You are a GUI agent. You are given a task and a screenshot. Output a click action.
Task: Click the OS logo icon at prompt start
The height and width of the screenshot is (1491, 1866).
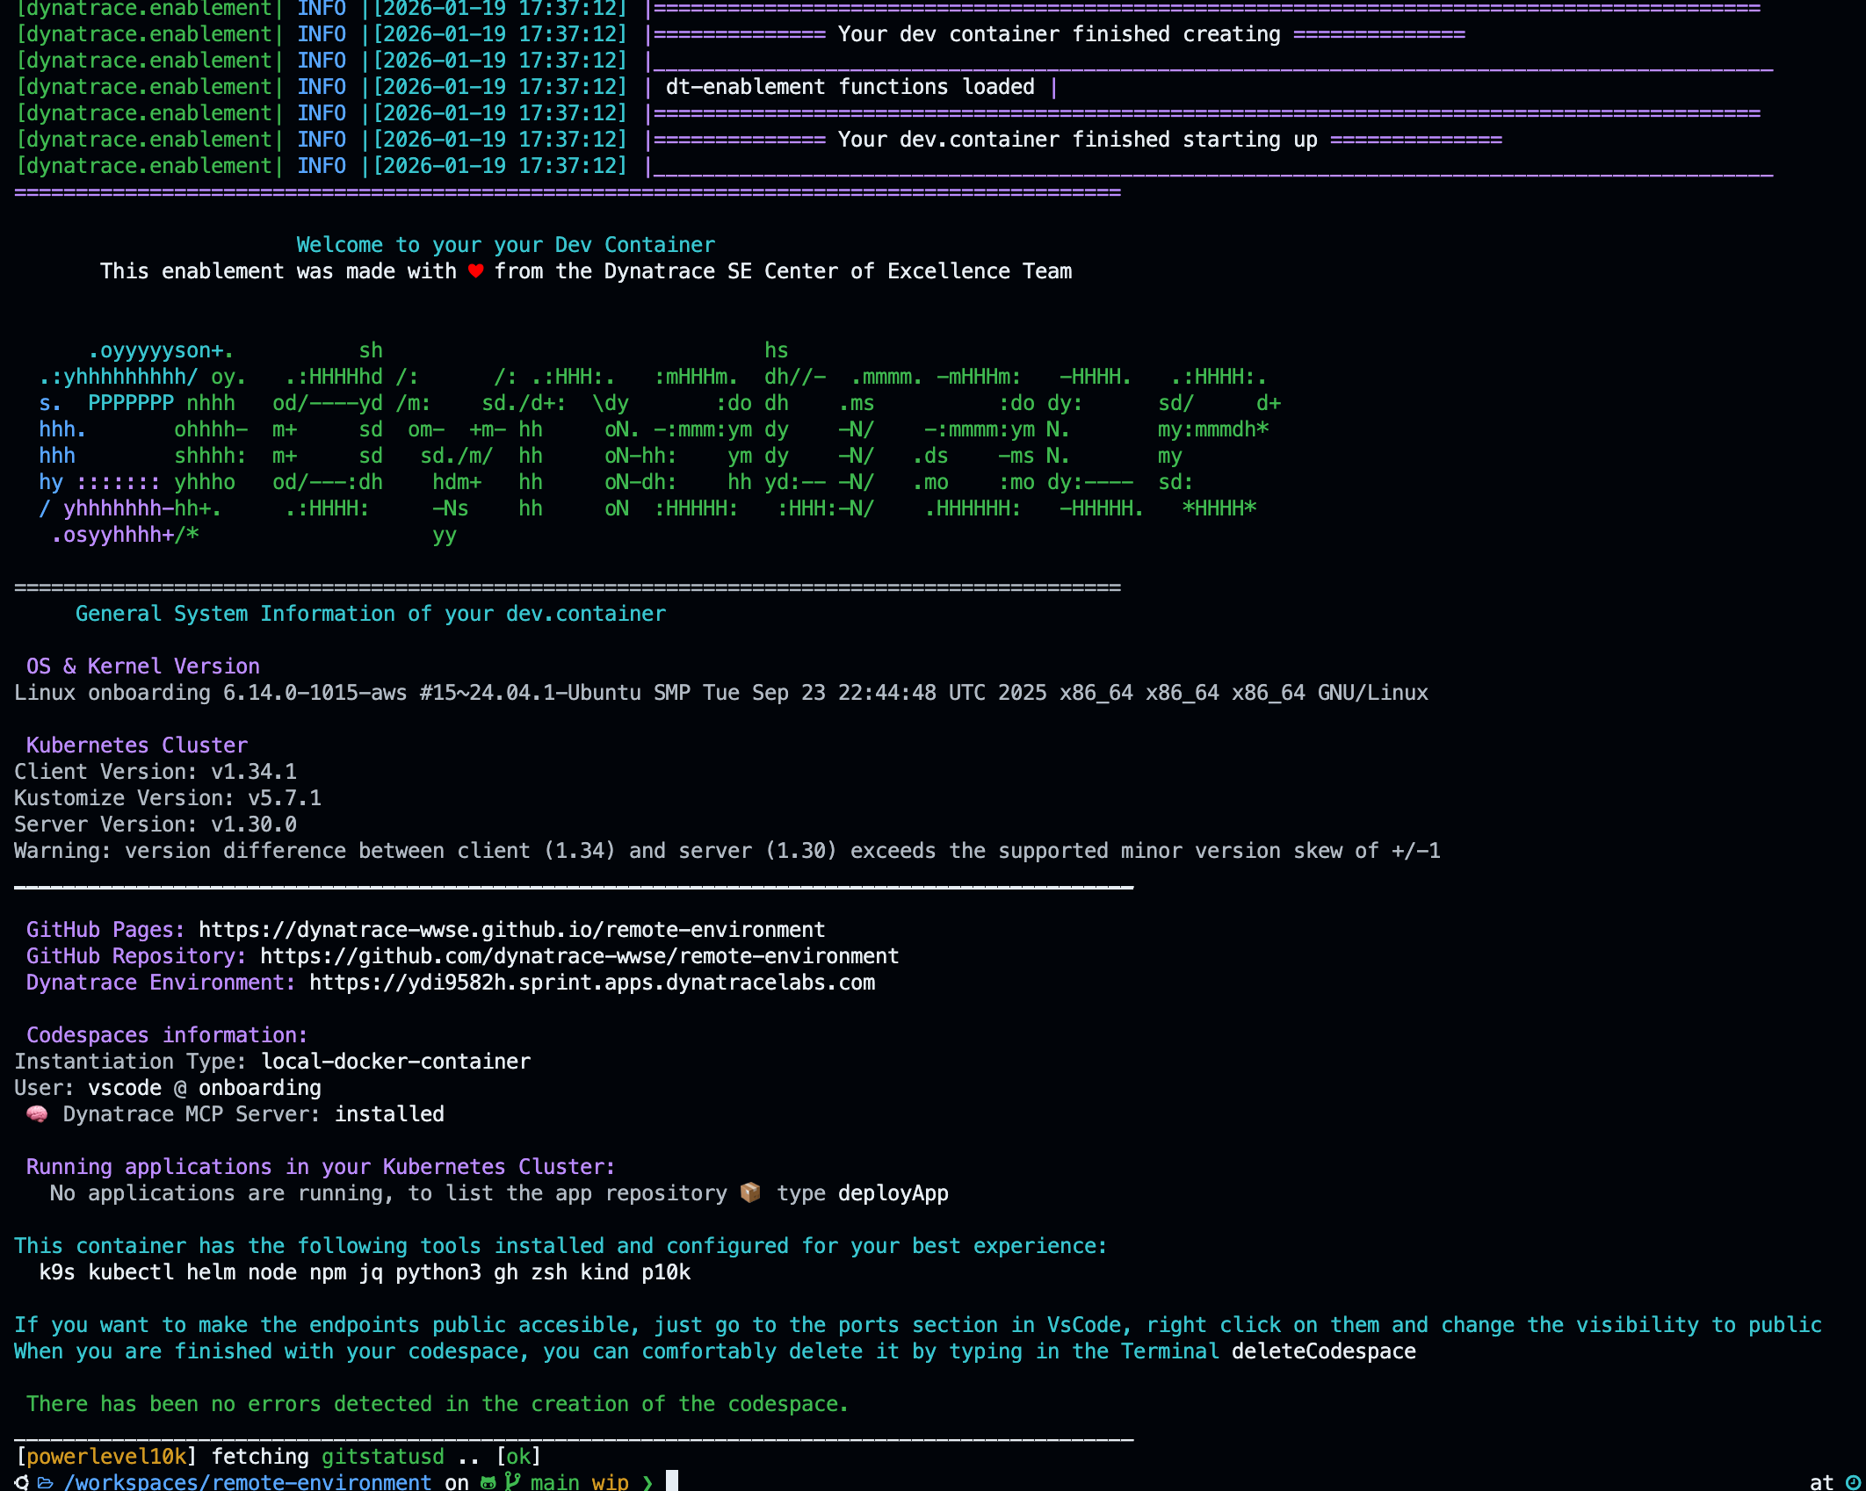pyautogui.click(x=21, y=1482)
